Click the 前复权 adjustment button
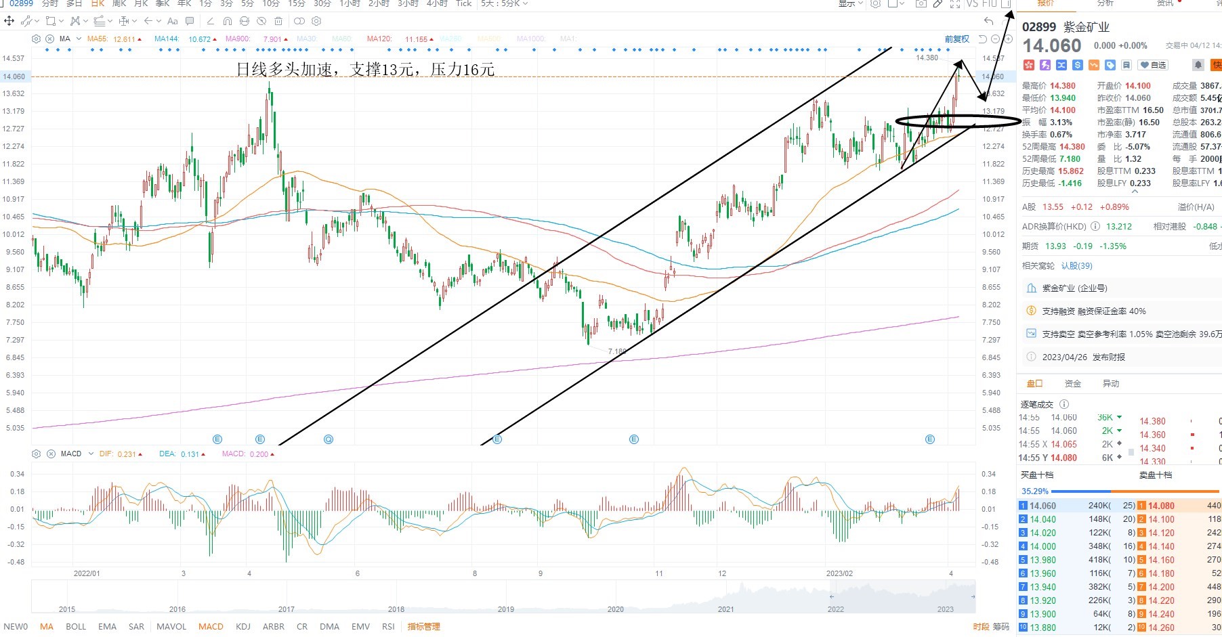The height and width of the screenshot is (637, 1222). [x=957, y=39]
